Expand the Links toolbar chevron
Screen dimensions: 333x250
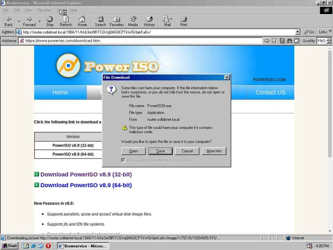[330, 31]
